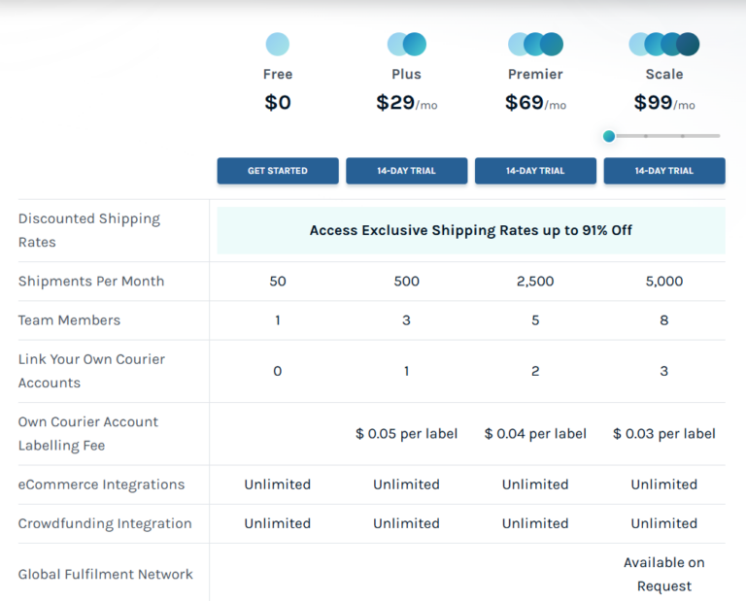
Task: Click the Scale pricing slider handle
Action: click(x=609, y=136)
